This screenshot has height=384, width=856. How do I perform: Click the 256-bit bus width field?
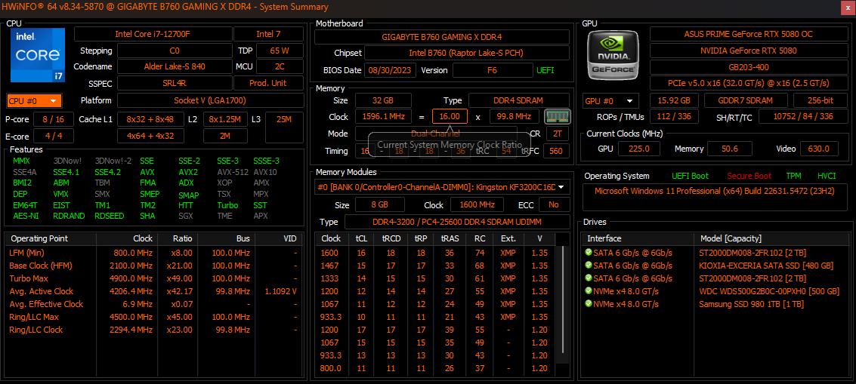pyautogui.click(x=820, y=100)
